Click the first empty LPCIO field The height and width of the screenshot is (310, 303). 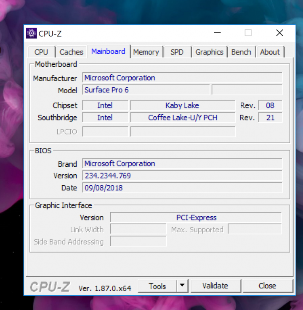point(105,131)
